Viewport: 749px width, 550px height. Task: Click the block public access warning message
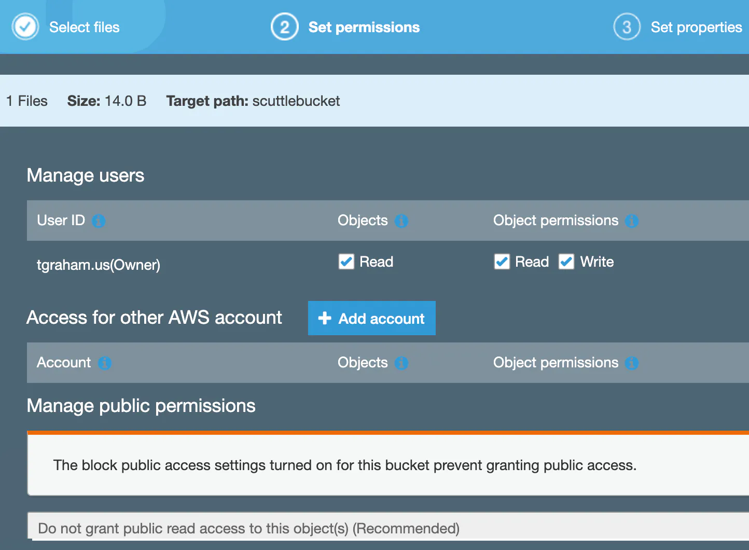point(345,465)
